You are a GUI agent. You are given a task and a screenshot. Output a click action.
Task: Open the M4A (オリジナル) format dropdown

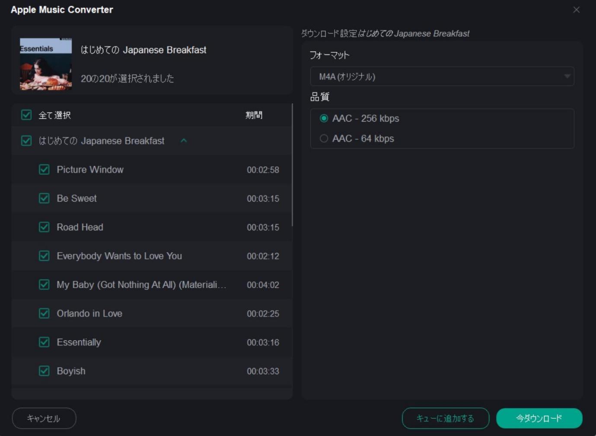pyautogui.click(x=442, y=77)
